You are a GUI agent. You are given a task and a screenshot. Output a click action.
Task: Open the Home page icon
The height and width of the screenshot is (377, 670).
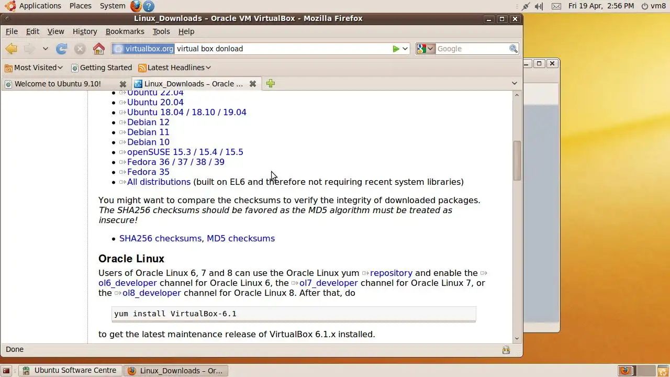98,49
